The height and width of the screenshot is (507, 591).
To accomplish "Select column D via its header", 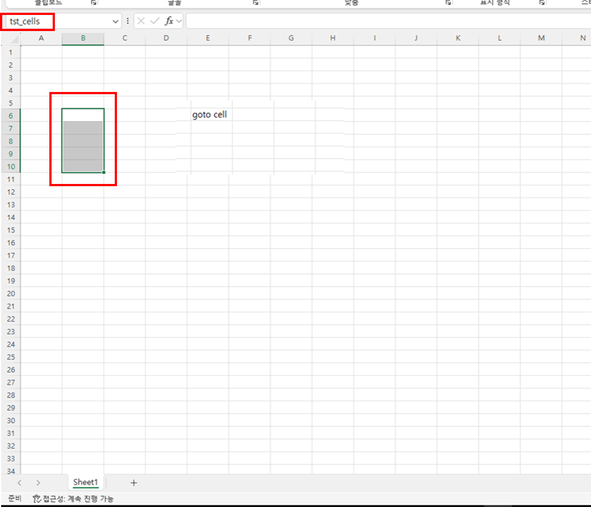I will (x=166, y=38).
